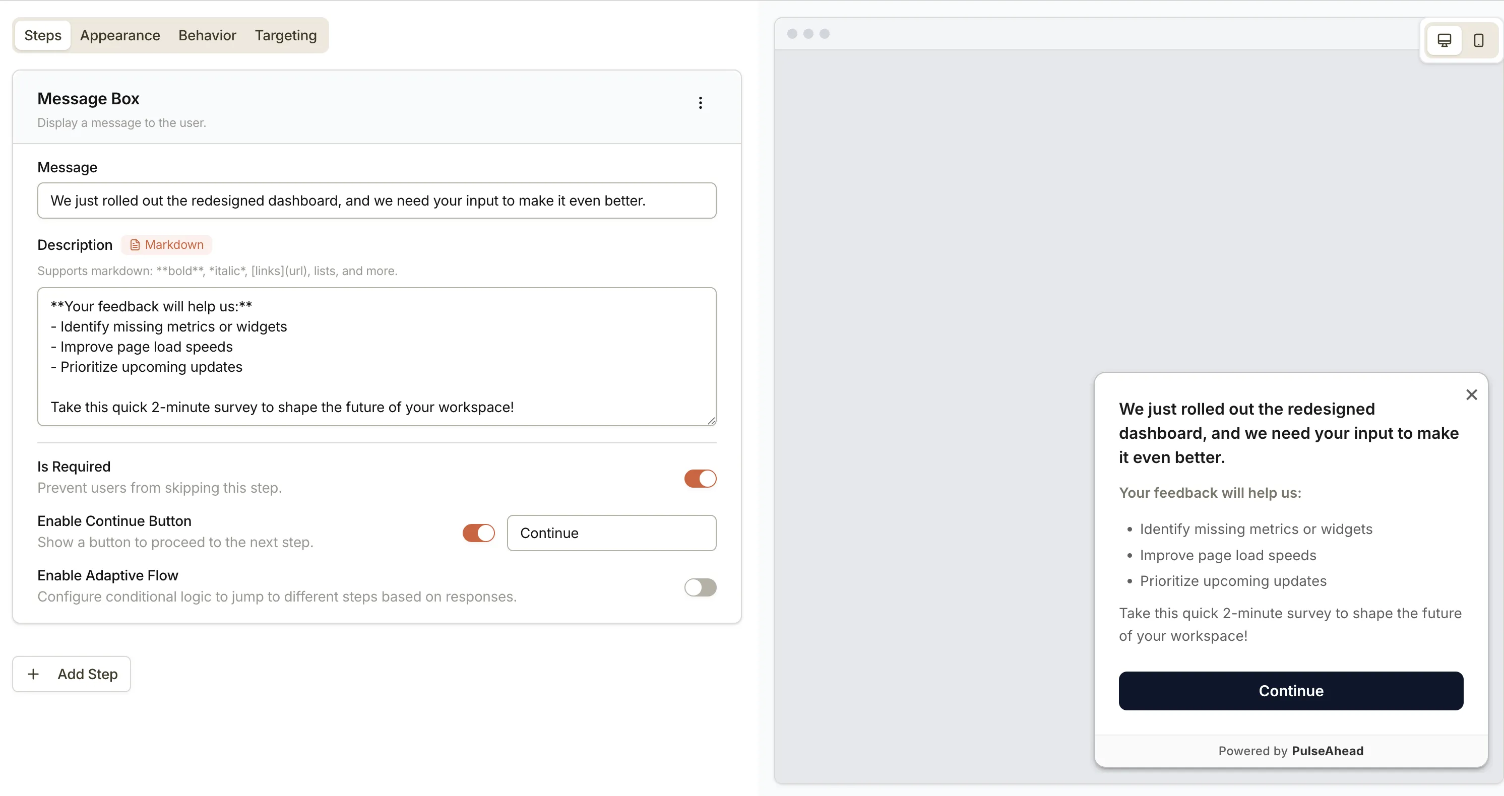The image size is (1504, 796).
Task: Select the Targeting tab
Action: click(x=285, y=35)
